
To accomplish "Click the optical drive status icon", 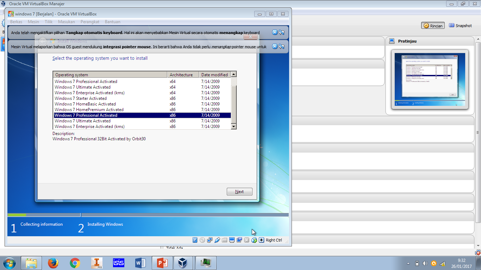I will click(x=202, y=240).
